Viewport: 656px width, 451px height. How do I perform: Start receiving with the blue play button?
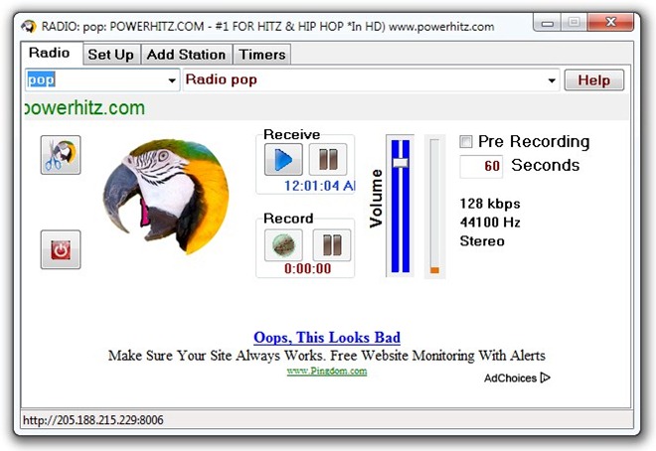coord(283,159)
